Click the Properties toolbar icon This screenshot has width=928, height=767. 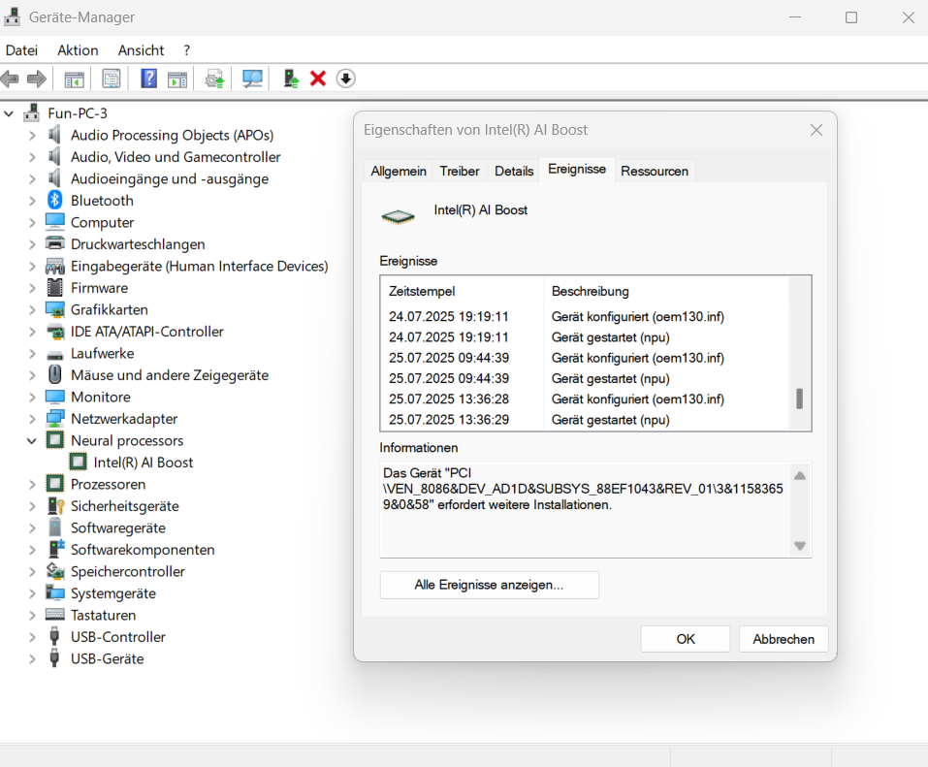112,79
